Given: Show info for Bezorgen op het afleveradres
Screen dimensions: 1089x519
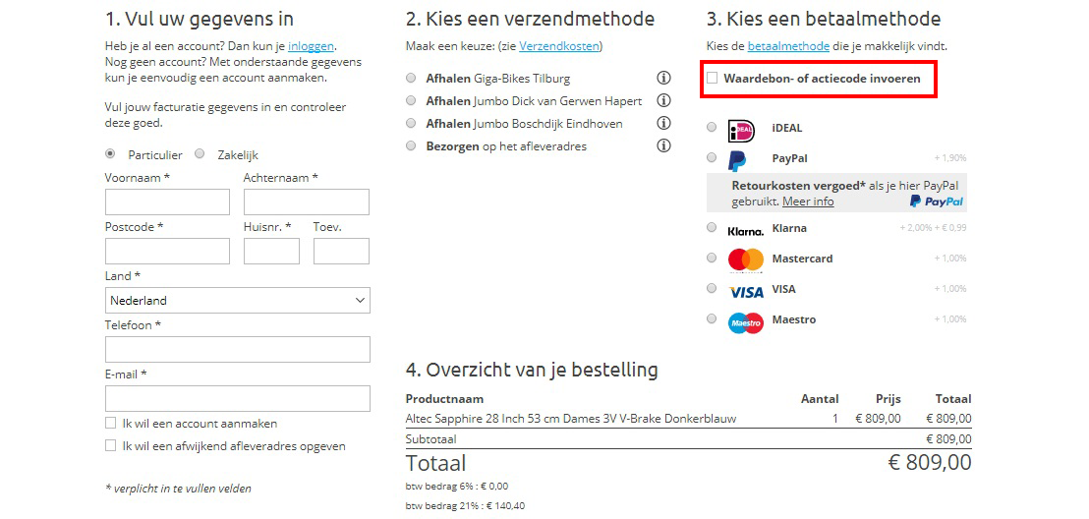Looking at the screenshot, I should point(663,146).
